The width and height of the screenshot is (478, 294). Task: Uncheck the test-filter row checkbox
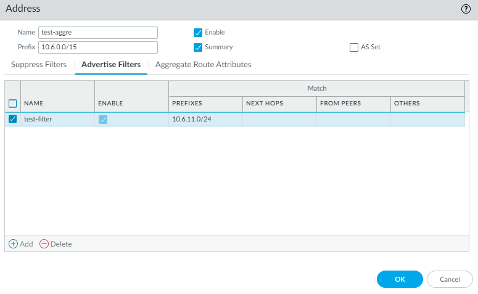point(13,119)
